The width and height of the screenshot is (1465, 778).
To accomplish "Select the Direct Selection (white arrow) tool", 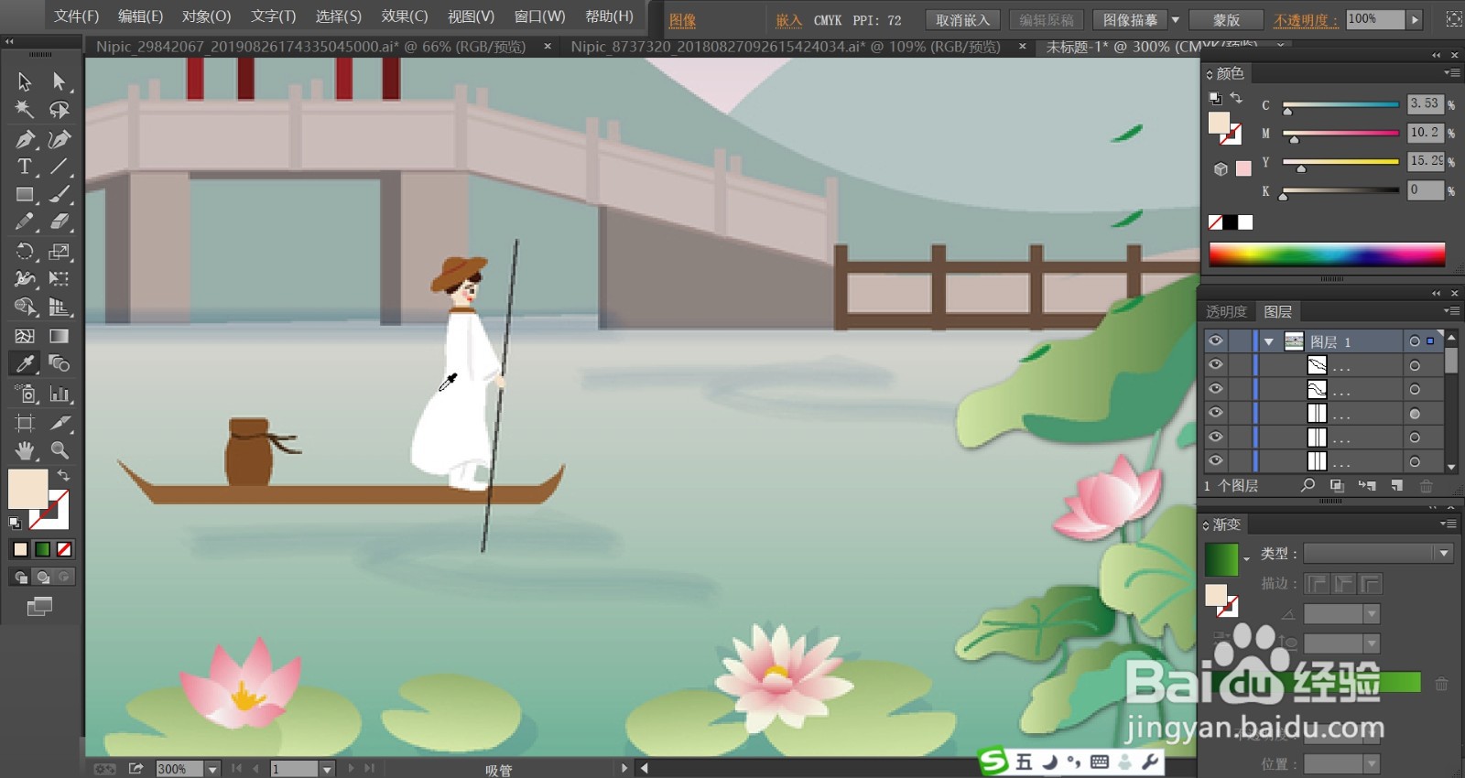I will [60, 81].
